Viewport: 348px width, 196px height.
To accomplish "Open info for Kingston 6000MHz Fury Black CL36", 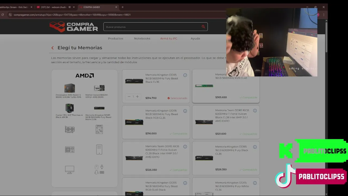I will pyautogui.click(x=255, y=147).
